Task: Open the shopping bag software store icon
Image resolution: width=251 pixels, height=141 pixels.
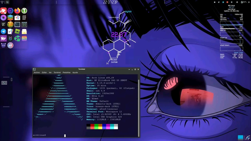Action: (17, 18)
